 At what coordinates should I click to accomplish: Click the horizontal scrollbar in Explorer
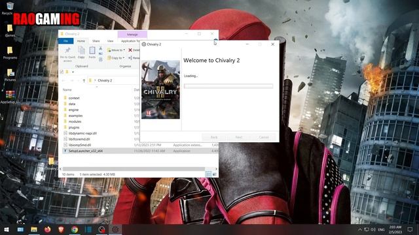point(134,169)
